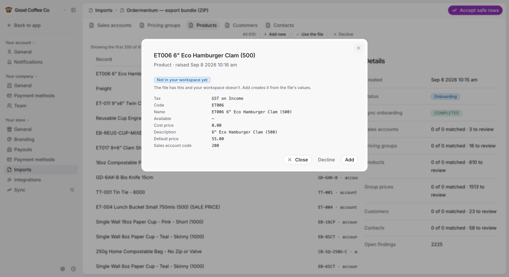Click Decline in the product dialog

[326, 160]
